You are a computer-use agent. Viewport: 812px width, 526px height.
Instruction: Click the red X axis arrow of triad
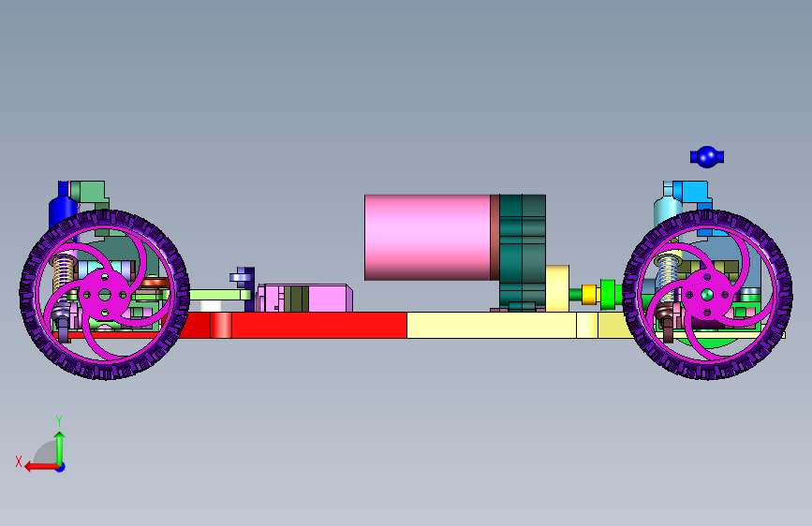click(41, 467)
